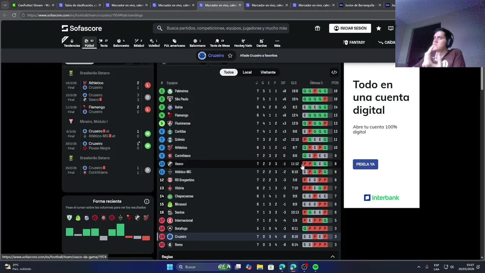Click Remo row in standings
This screenshot has height=273, width=485.
pyautogui.click(x=249, y=245)
